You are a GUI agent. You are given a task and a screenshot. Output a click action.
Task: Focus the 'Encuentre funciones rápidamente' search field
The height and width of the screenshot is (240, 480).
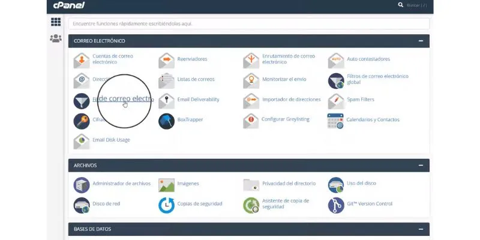pos(249,23)
